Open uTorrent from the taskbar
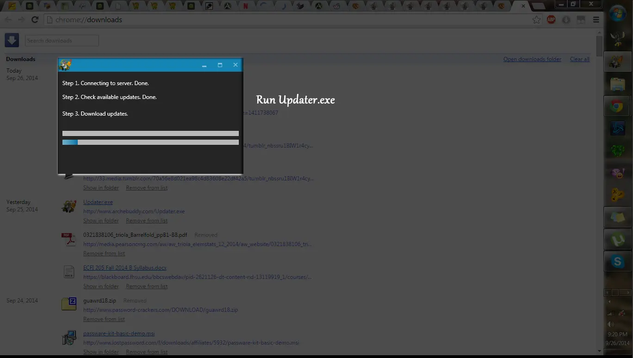Image resolution: width=633 pixels, height=358 pixels. [617, 240]
